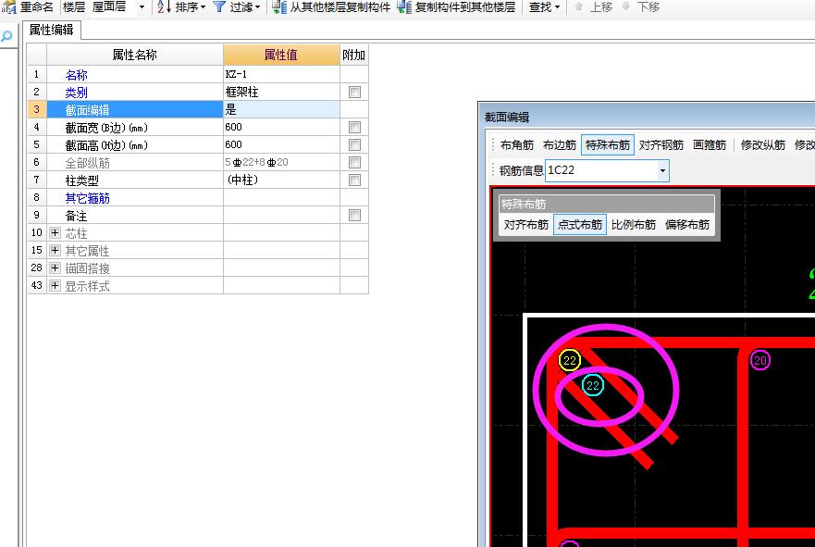Screen dimensions: 815x547
Task: Click the 5Φ22+8Φ20 全部纵筋 value
Action: click(x=281, y=162)
